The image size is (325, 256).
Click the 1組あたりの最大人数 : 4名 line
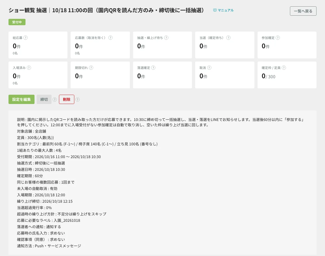point(39,150)
